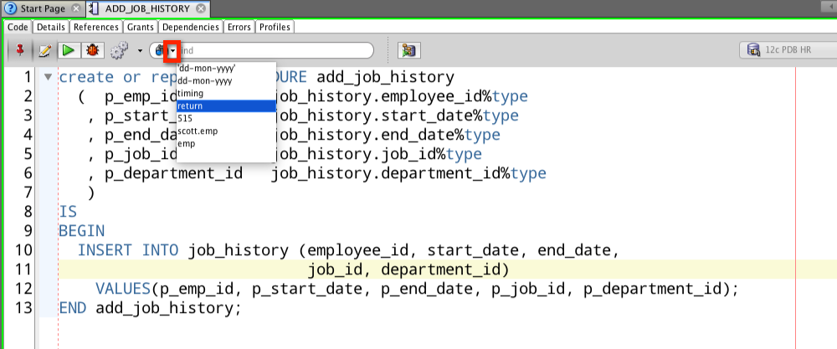Screen dimensions: 837x349
Task: Select timing from search history list
Action: [226, 94]
